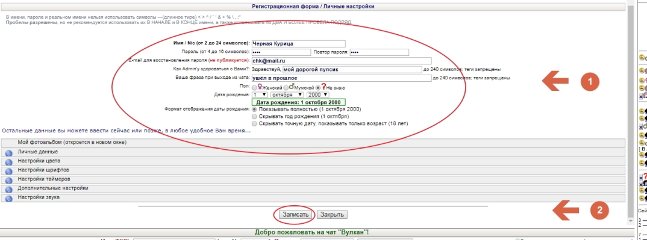Click the form's vertical scrollbar down arrow
Image resolution: width=647 pixels, height=240 pixels.
631,221
